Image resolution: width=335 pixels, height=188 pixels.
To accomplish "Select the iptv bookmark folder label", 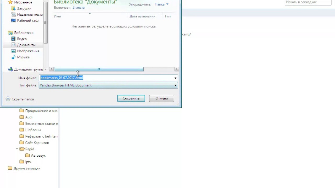I will (x=28, y=162).
